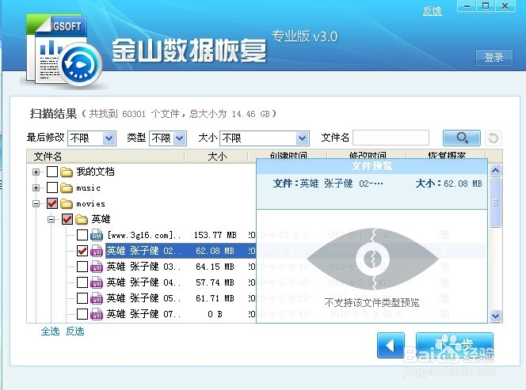Click the music folder icon
526x390 pixels.
[67, 187]
